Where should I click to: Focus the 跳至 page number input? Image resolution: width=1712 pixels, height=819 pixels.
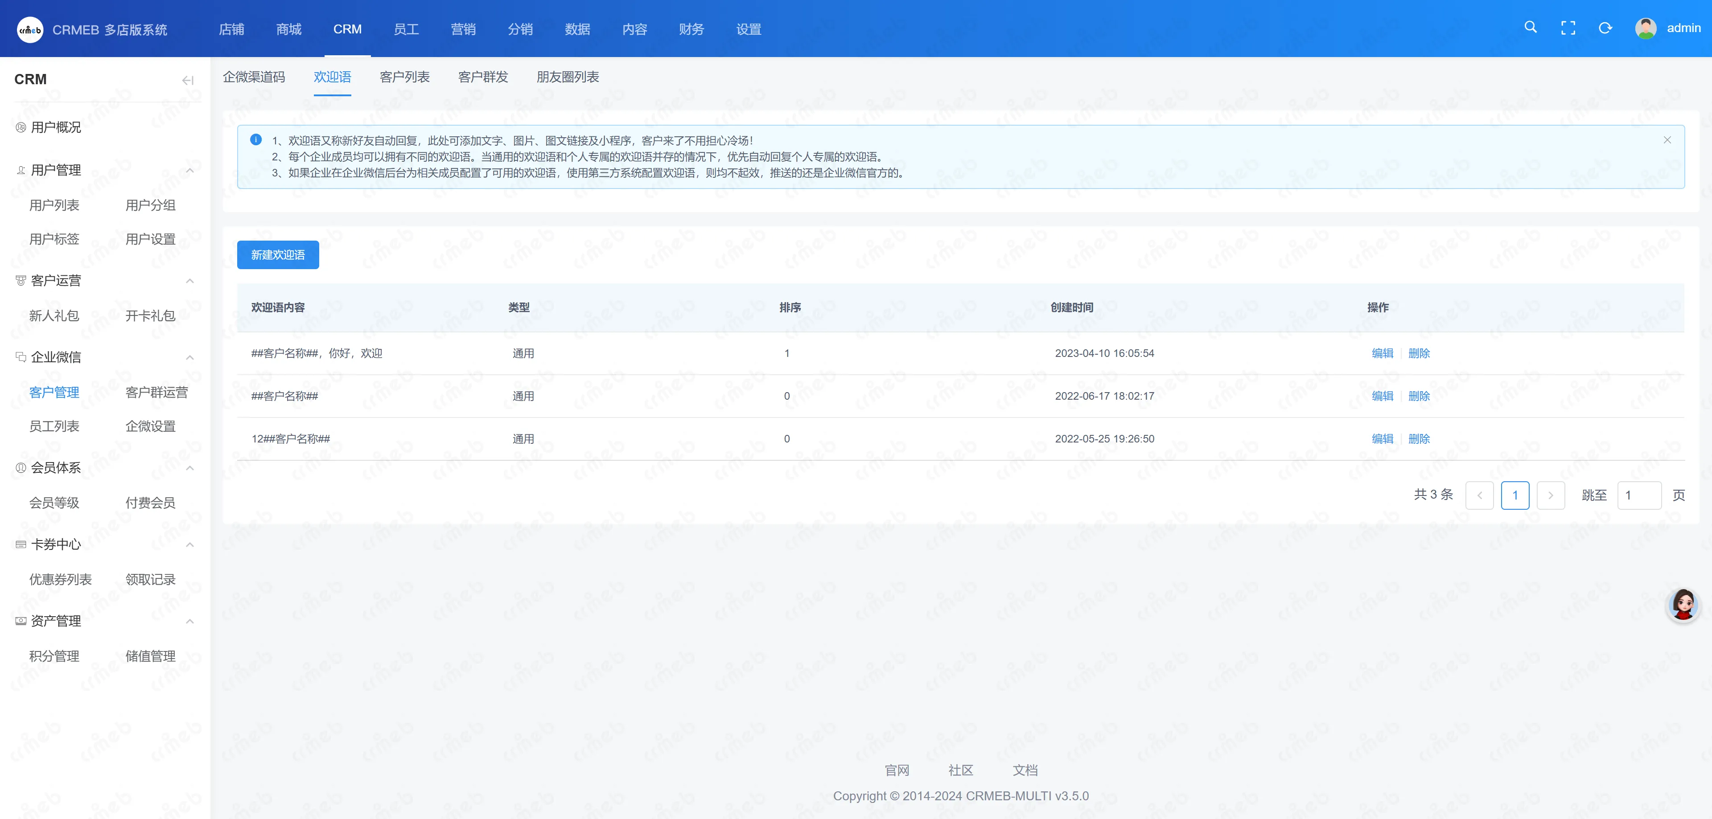[1639, 495]
